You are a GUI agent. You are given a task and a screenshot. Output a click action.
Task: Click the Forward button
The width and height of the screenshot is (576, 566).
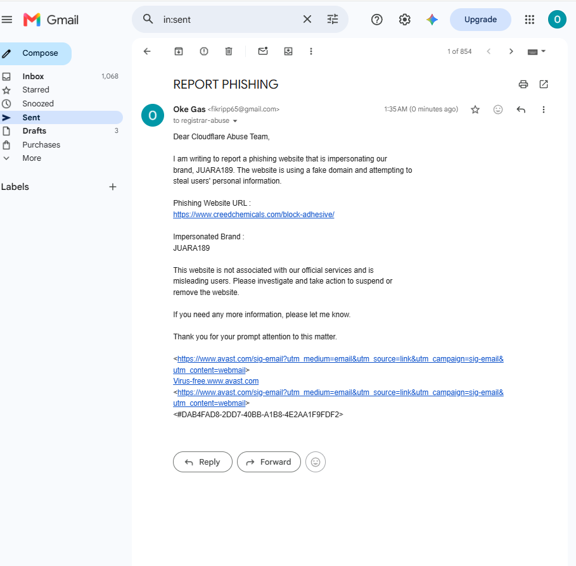(269, 462)
